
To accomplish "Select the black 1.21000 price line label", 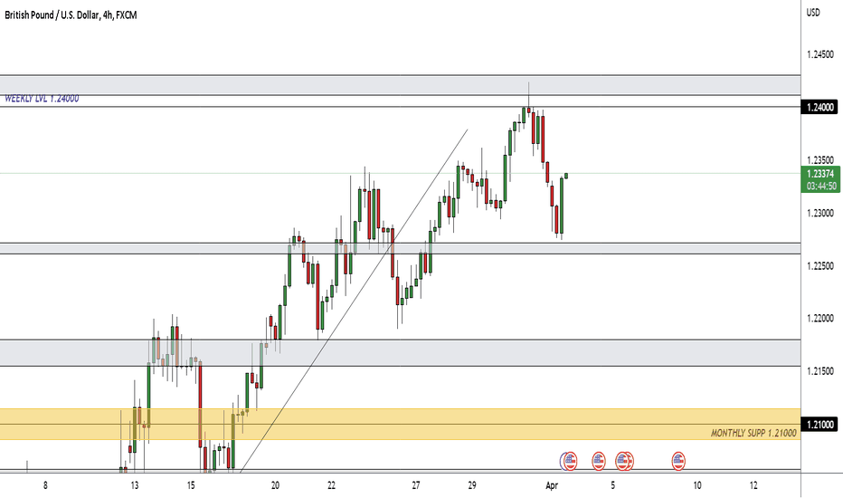I will 820,425.
